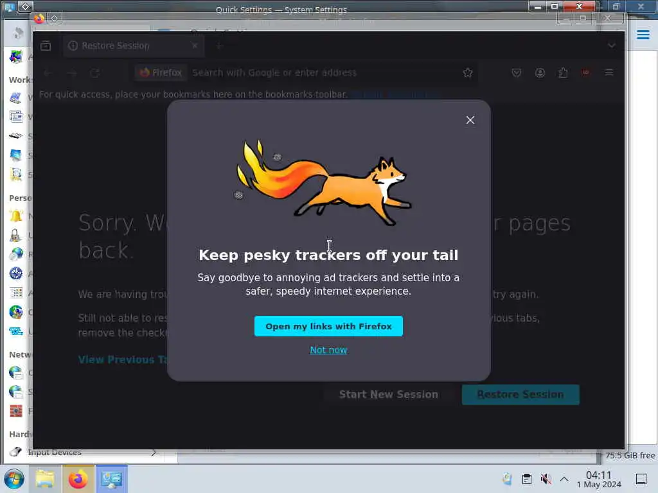Open the Start menu button
Viewport: 658px width, 493px height.
tap(14, 479)
